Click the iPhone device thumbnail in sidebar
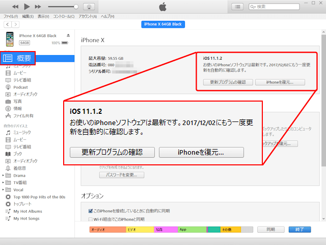This screenshot has height=245, width=326. [x=10, y=39]
